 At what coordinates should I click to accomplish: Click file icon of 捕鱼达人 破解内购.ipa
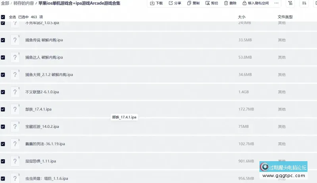(x=15, y=58)
